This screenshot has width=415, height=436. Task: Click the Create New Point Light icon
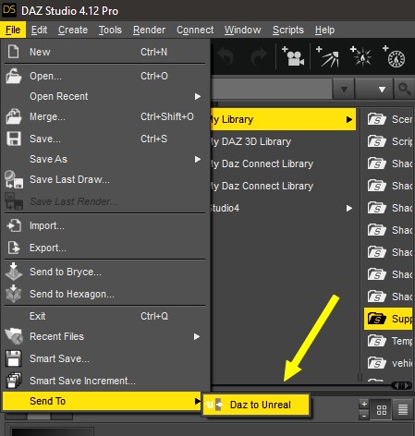tap(361, 56)
